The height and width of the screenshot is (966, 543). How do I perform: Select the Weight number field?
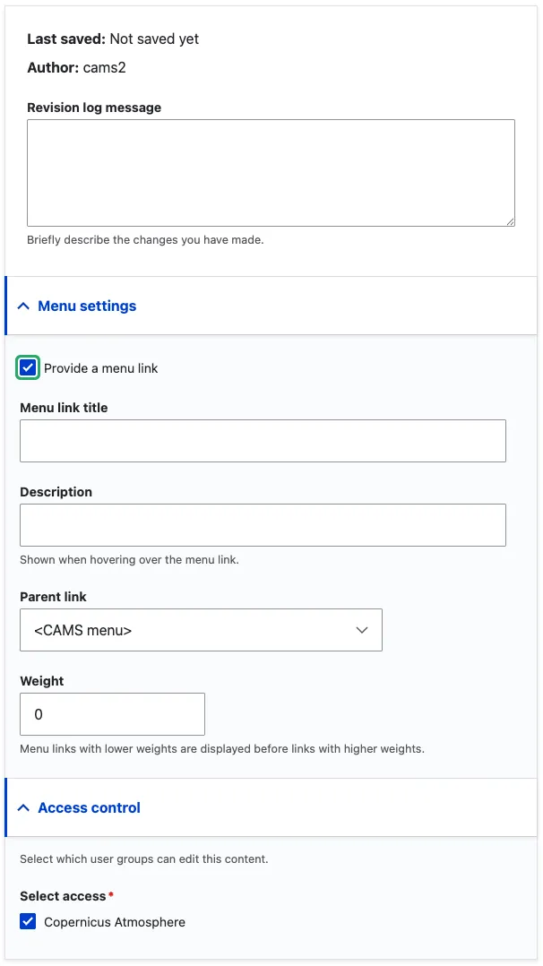[112, 714]
